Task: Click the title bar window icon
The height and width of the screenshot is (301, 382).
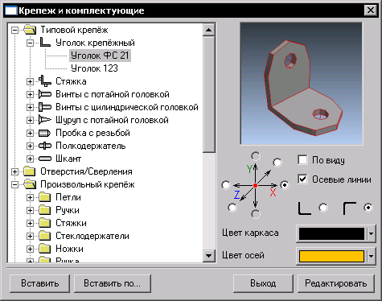Action: [11, 10]
